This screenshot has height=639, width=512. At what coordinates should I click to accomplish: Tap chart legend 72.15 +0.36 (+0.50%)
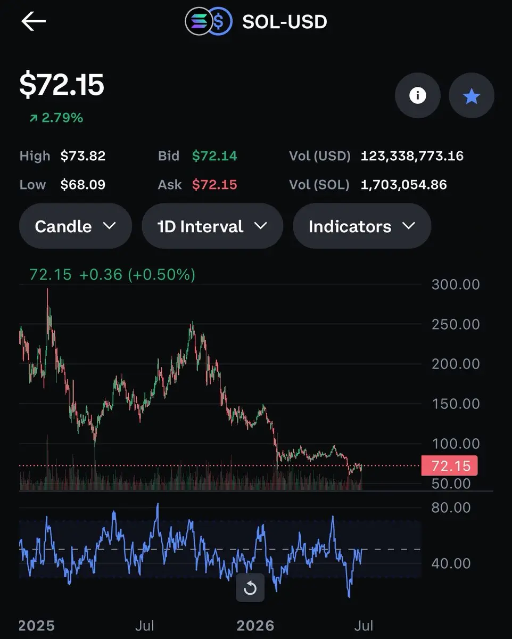[112, 275]
